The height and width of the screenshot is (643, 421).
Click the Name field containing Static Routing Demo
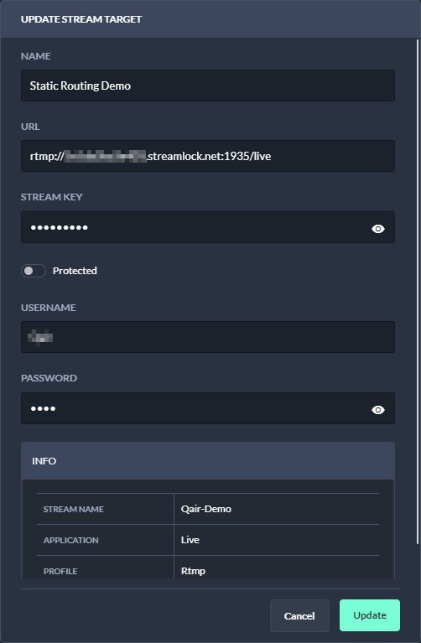pyautogui.click(x=208, y=86)
